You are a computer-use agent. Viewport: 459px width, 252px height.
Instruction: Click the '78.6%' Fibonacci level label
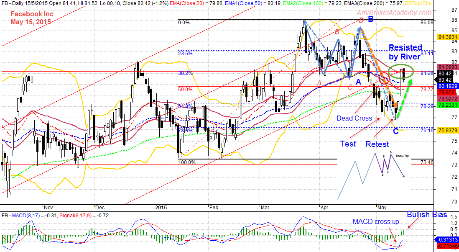pos(186,131)
